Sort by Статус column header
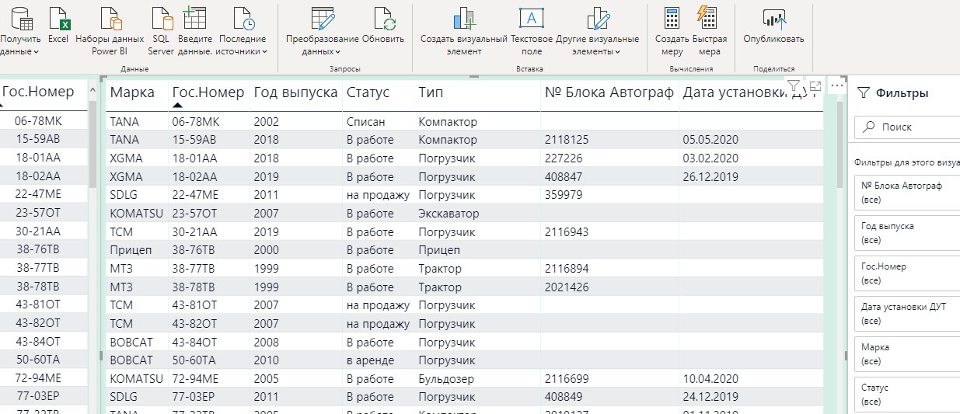This screenshot has height=414, width=960. 368,92
